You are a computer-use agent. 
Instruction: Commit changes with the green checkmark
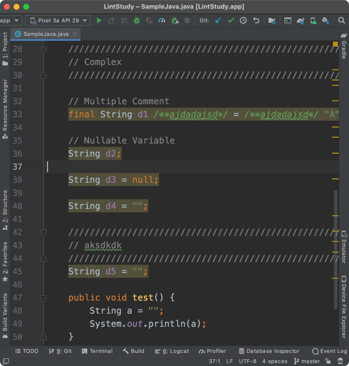231,21
